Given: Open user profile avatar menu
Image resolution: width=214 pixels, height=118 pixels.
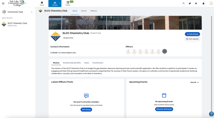Looking at the screenshot, I should (x=211, y=3).
